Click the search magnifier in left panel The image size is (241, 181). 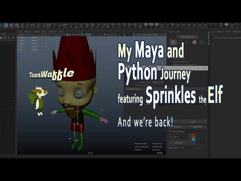coord(9,38)
